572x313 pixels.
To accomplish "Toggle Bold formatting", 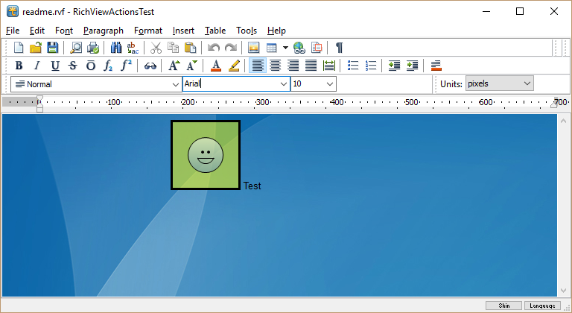I will [19, 66].
